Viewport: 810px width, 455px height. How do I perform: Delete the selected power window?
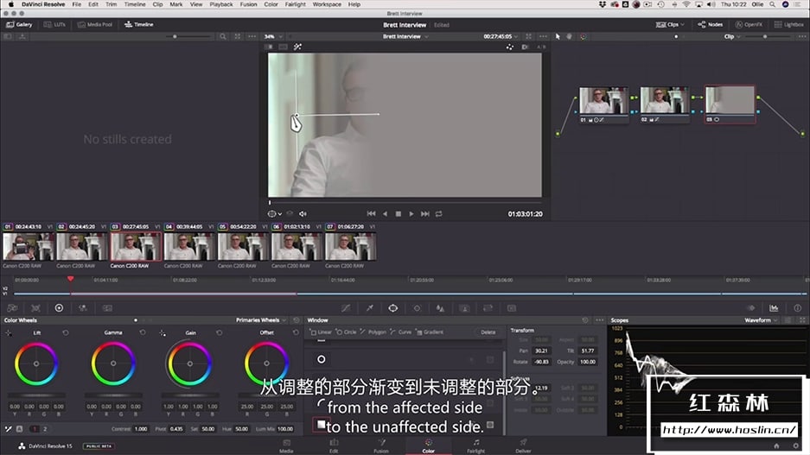488,332
